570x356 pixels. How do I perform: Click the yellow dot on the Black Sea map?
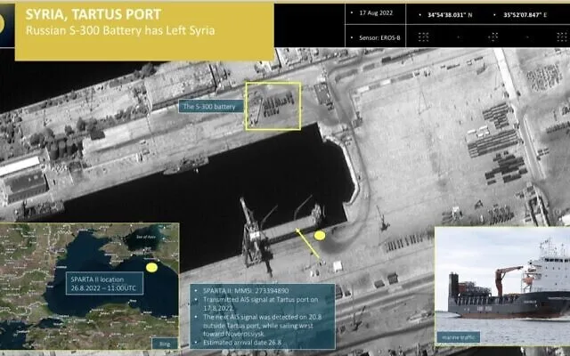(151, 267)
